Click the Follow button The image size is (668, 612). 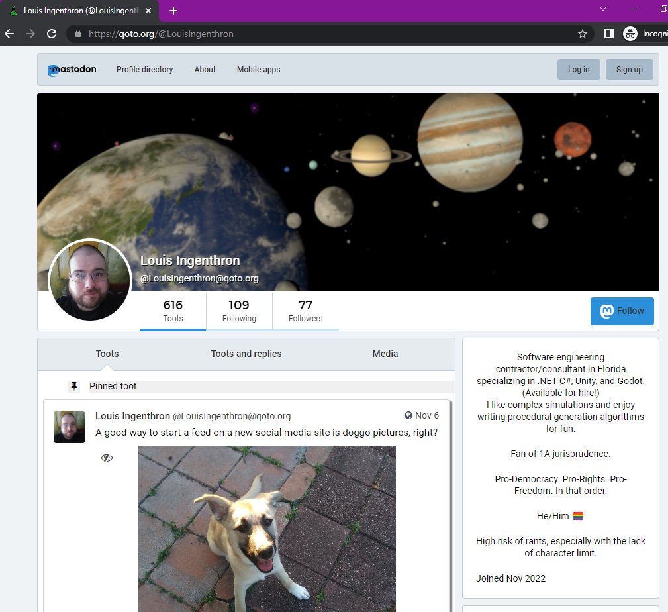tap(622, 311)
